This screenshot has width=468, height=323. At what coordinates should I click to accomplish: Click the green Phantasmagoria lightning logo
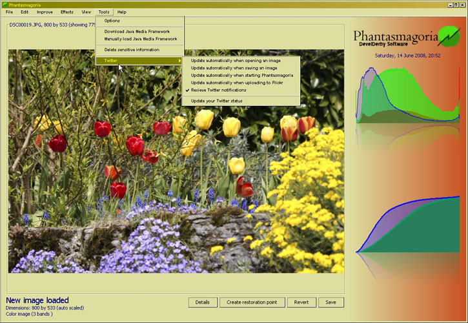point(448,36)
